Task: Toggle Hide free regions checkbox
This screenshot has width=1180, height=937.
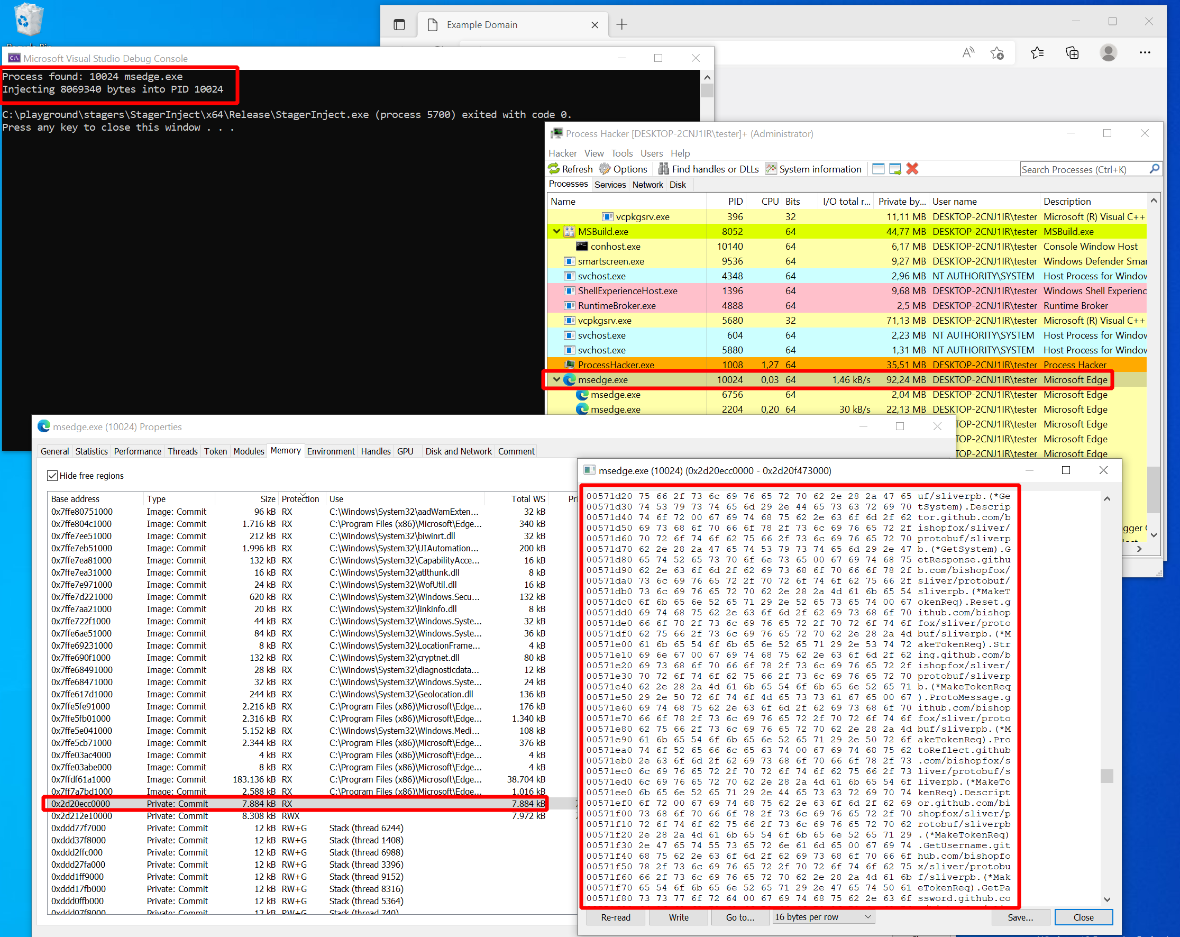Action: tap(52, 475)
